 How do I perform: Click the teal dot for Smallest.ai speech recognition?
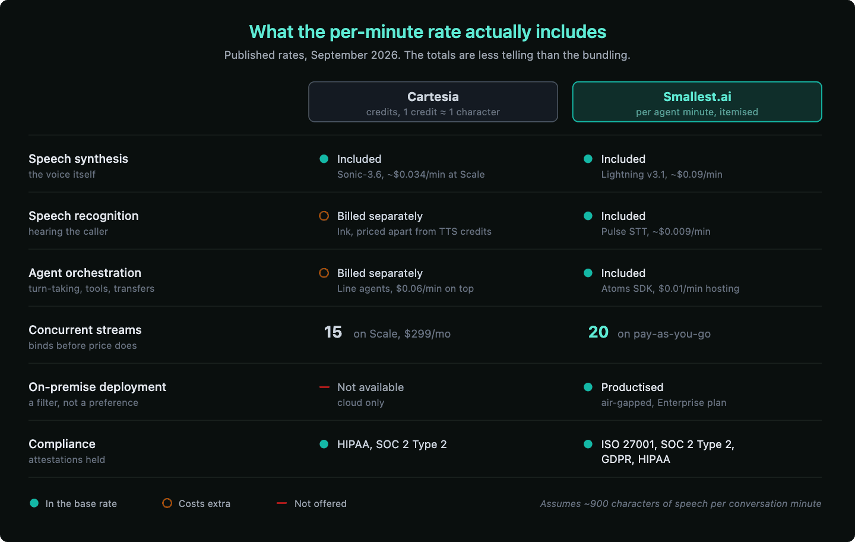click(x=588, y=216)
